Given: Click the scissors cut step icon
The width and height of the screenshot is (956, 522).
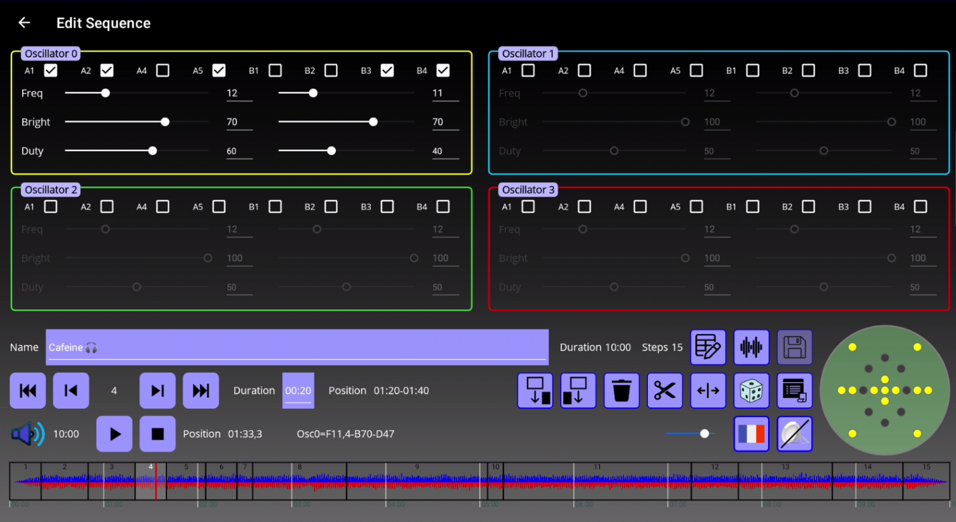Looking at the screenshot, I should [664, 391].
